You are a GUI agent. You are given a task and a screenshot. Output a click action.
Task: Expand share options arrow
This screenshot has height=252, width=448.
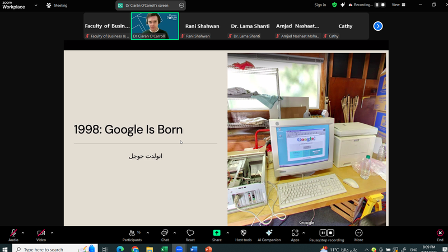[228, 233]
